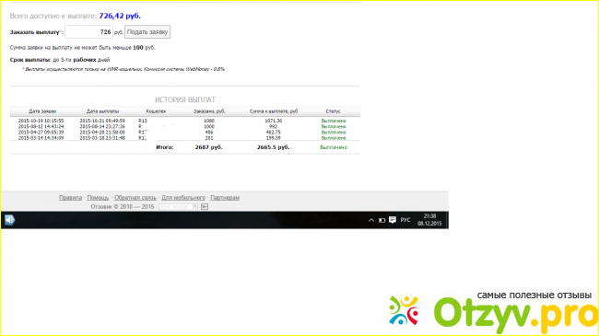Click Выплачено status in the Итого row
599x336 pixels.
[x=334, y=147]
